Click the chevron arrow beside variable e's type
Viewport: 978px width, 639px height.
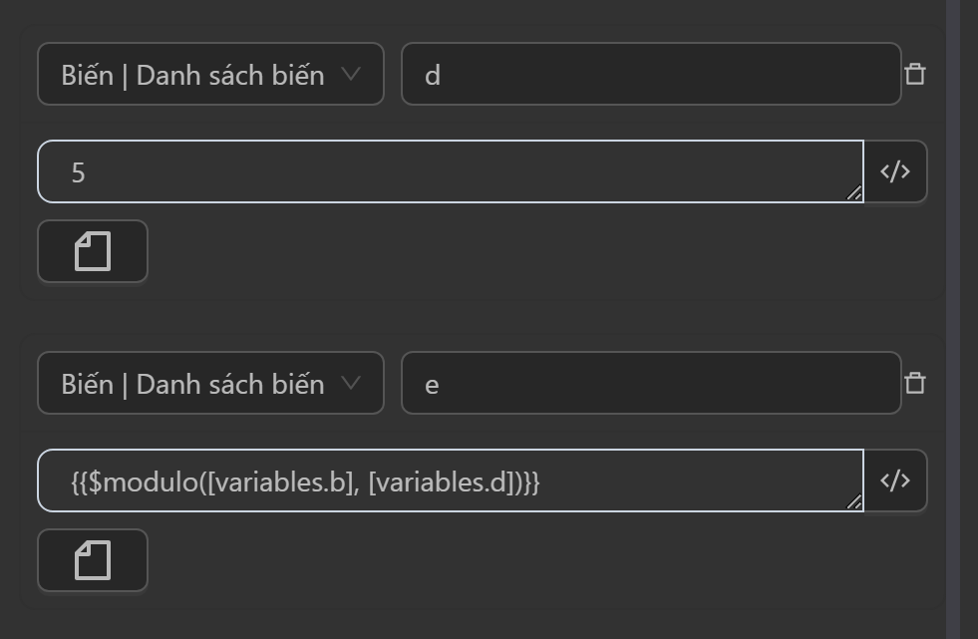pos(350,383)
